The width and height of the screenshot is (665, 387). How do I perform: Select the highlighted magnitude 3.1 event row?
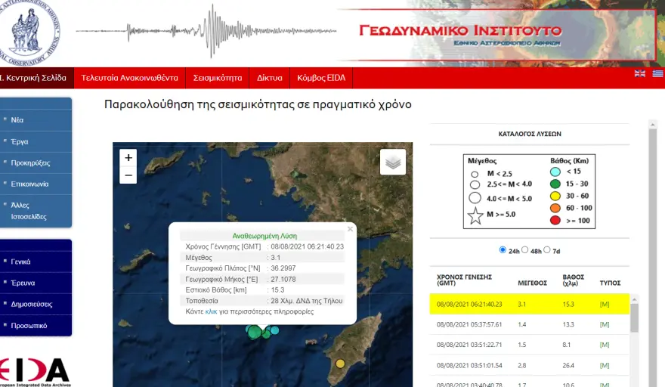(529, 304)
